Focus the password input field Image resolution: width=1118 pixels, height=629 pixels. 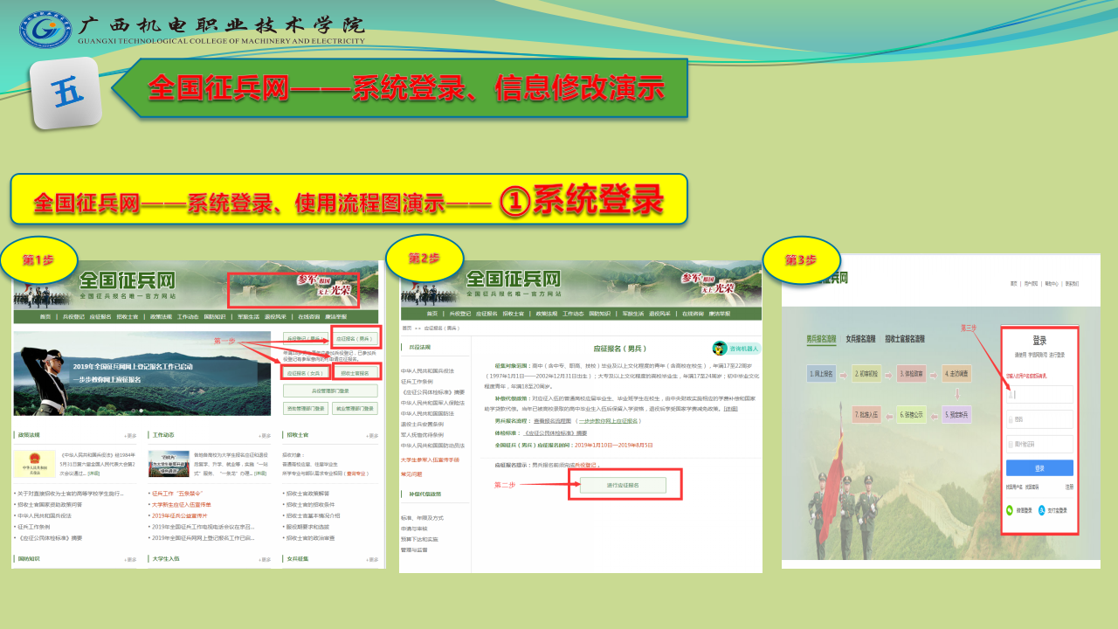tap(1039, 419)
